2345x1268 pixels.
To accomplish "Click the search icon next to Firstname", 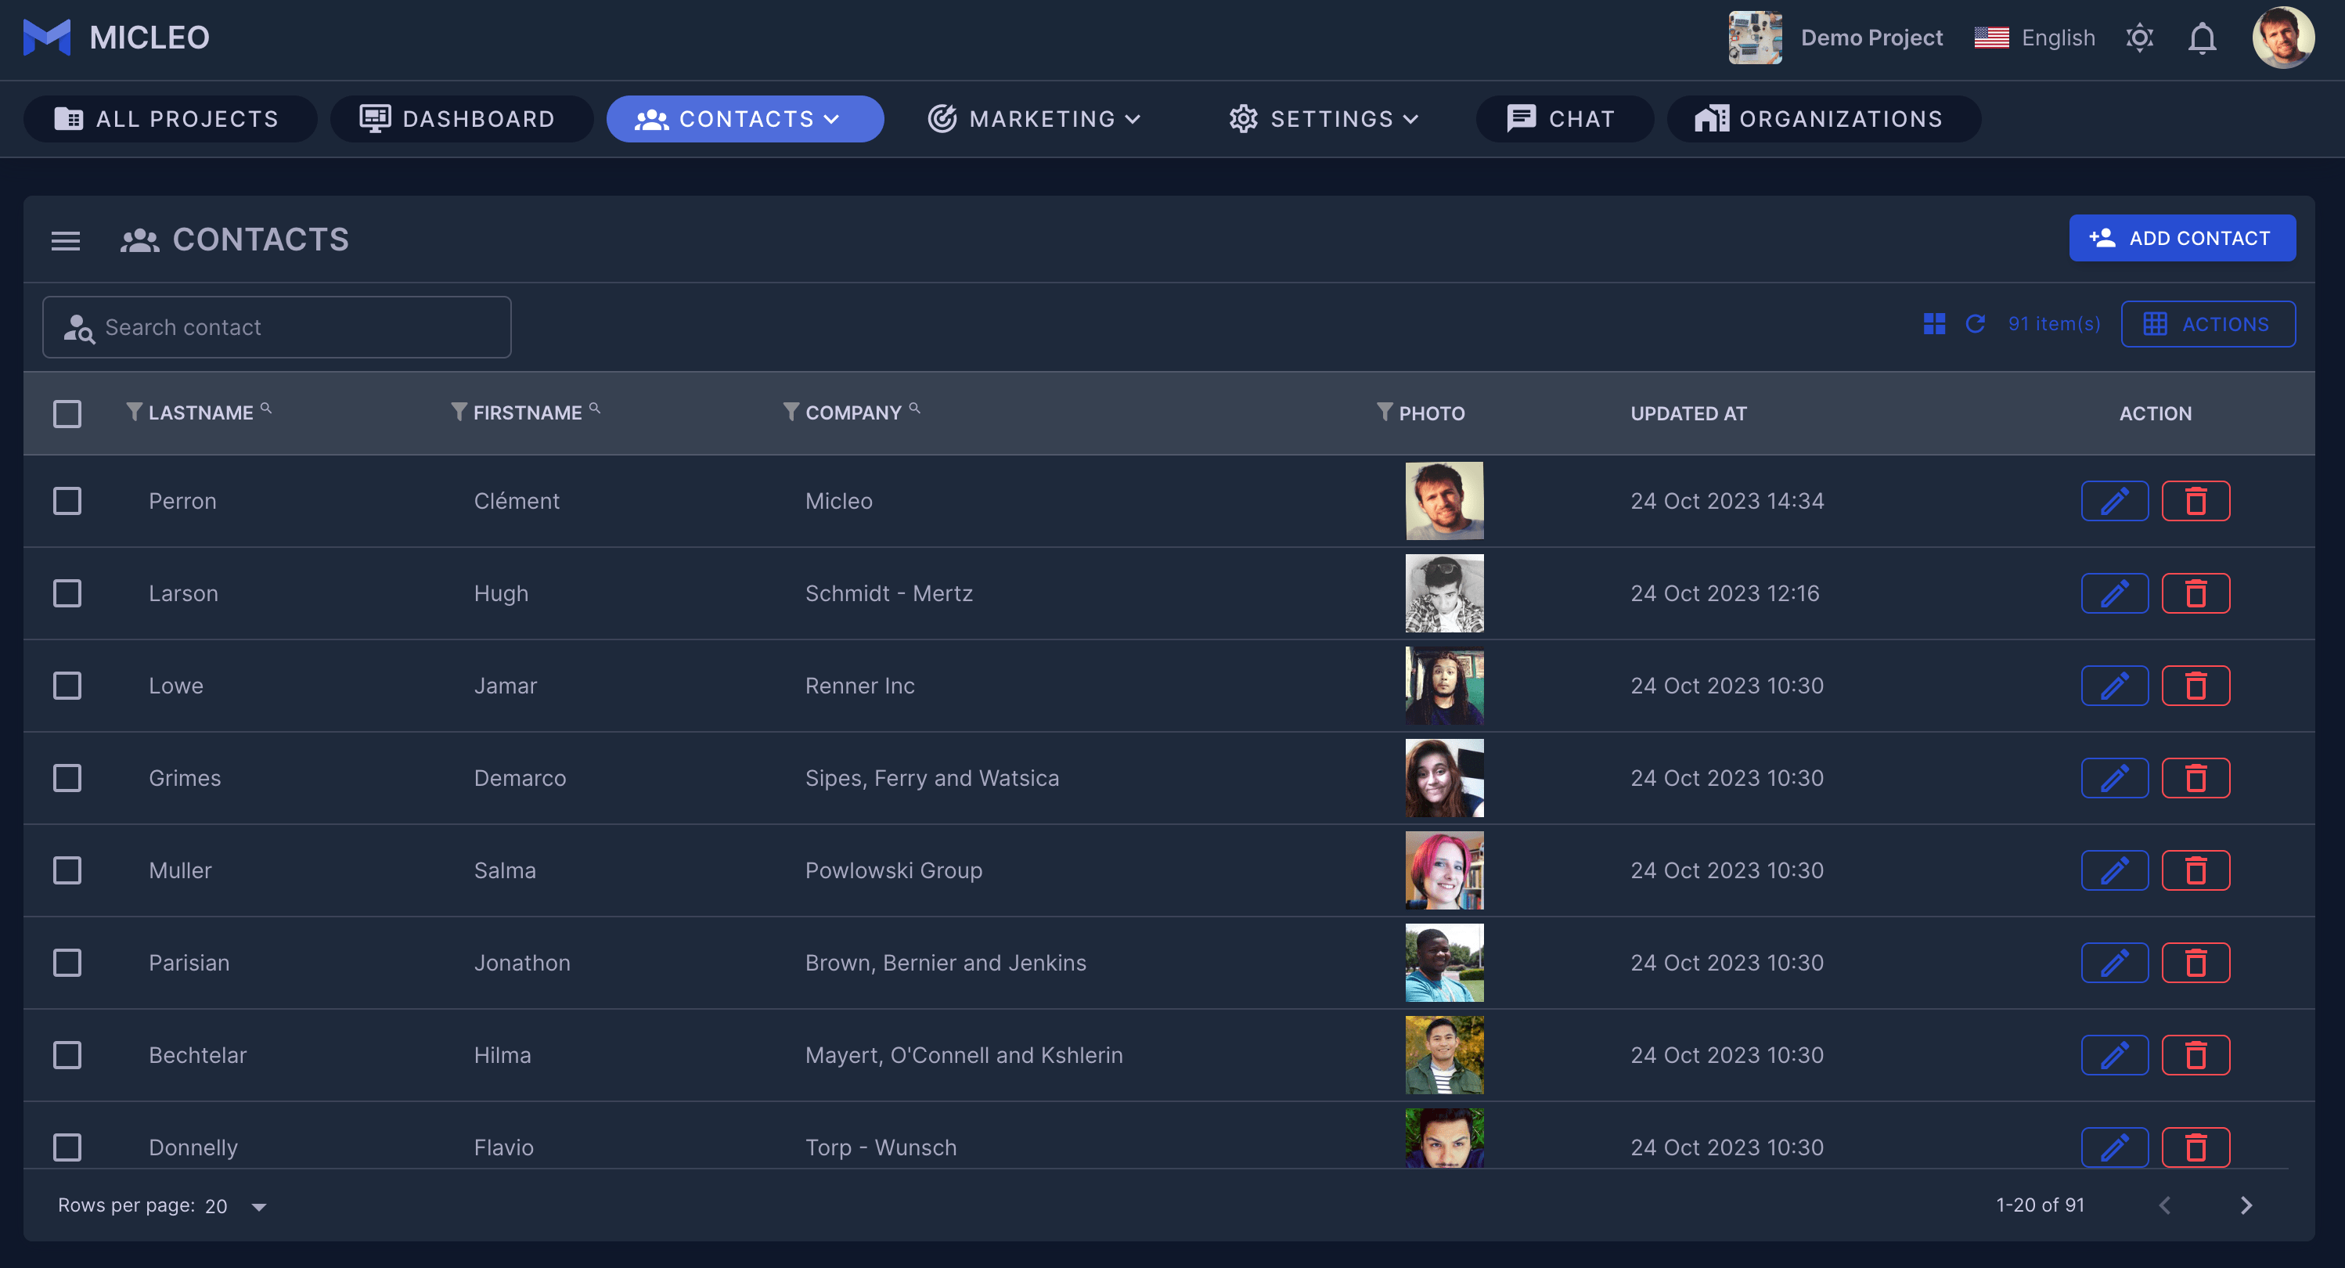I will click(x=594, y=408).
